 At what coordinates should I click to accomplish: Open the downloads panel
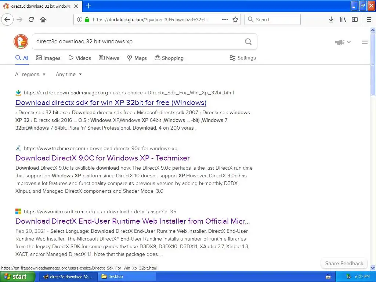[x=331, y=19]
